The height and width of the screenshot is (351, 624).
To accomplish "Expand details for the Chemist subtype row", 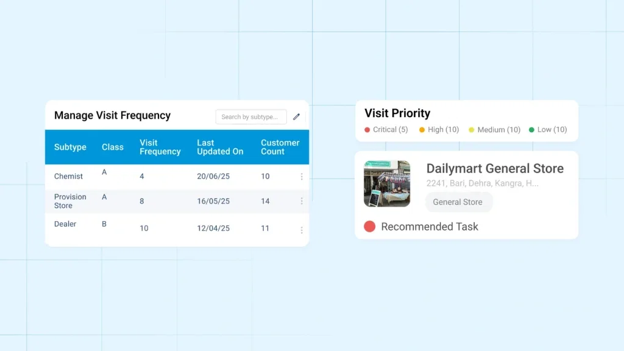I will (x=302, y=176).
